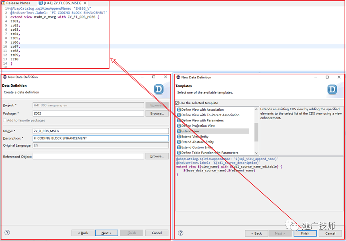Maximize the left New Data Definition dialog

154,77
